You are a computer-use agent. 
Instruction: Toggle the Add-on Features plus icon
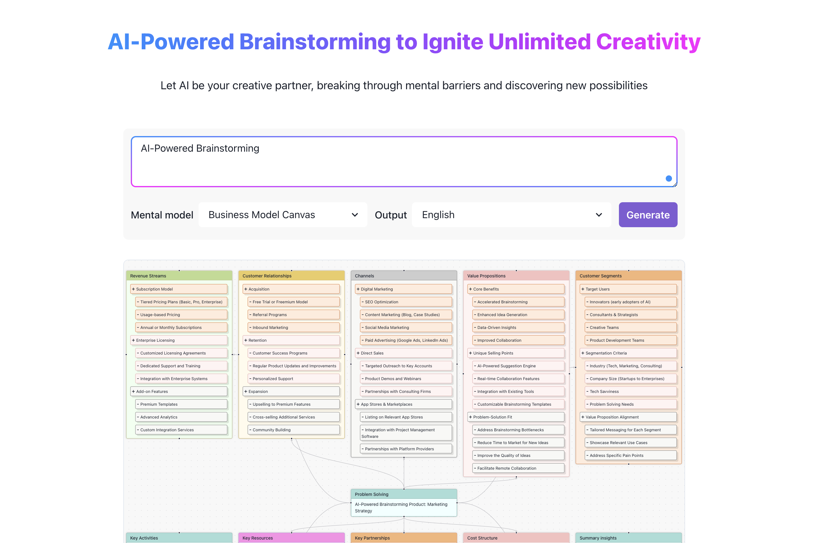tap(133, 391)
